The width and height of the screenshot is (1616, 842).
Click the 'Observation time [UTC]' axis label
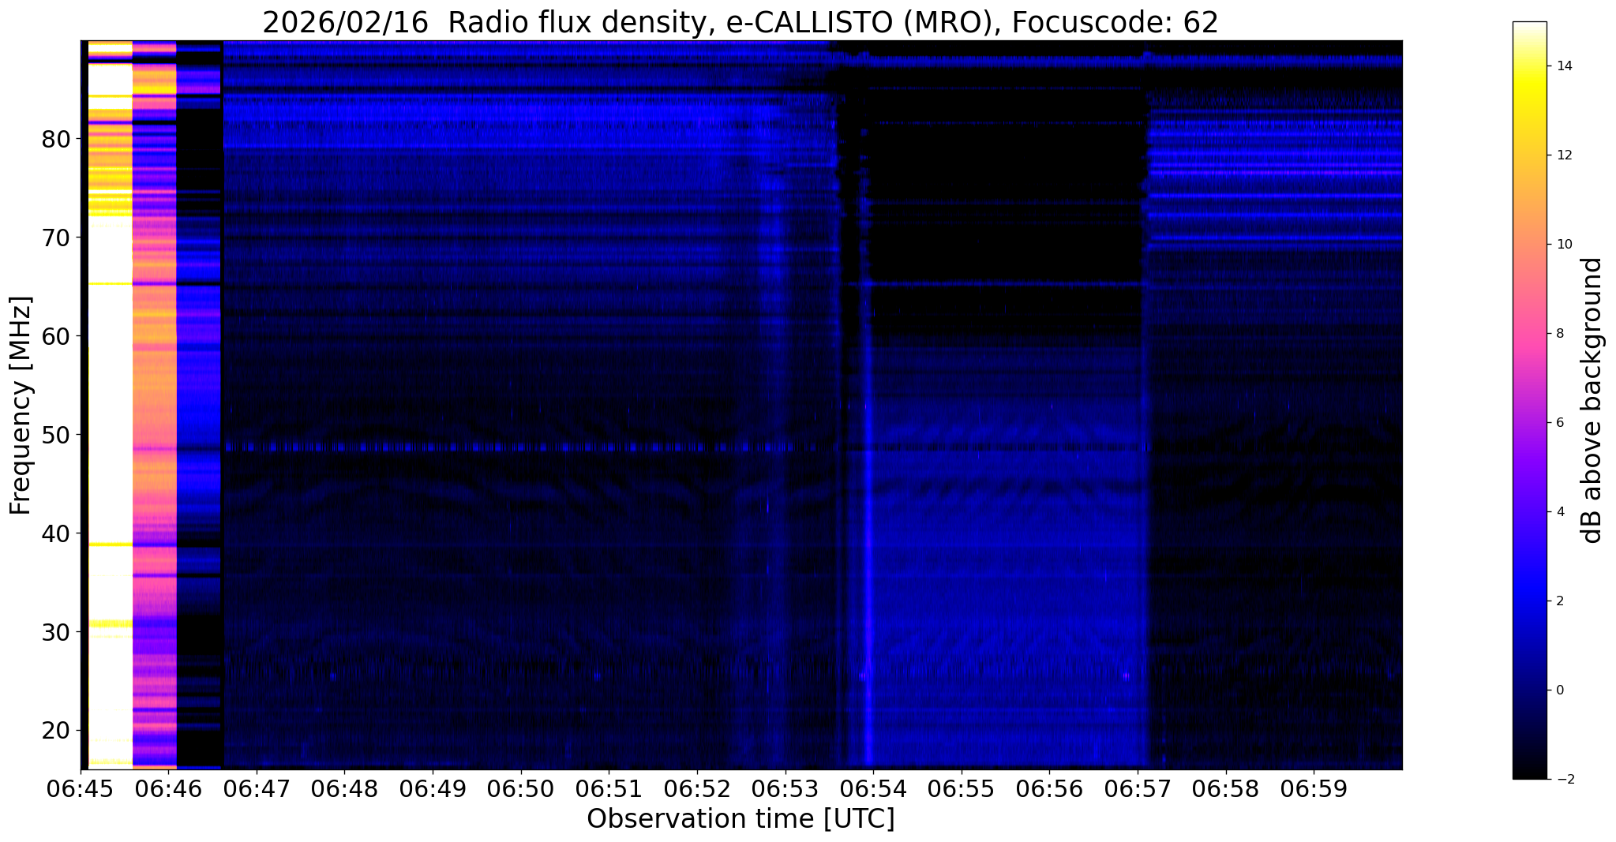(741, 818)
